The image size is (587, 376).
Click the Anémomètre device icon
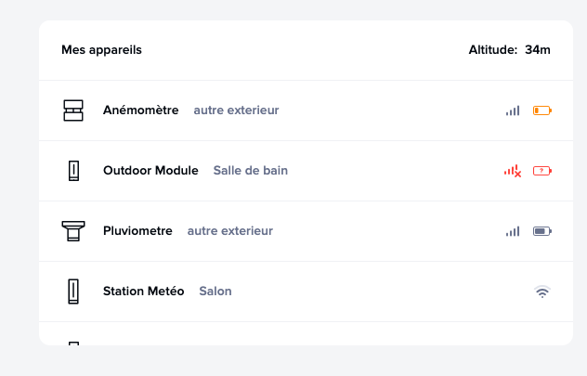point(73,110)
